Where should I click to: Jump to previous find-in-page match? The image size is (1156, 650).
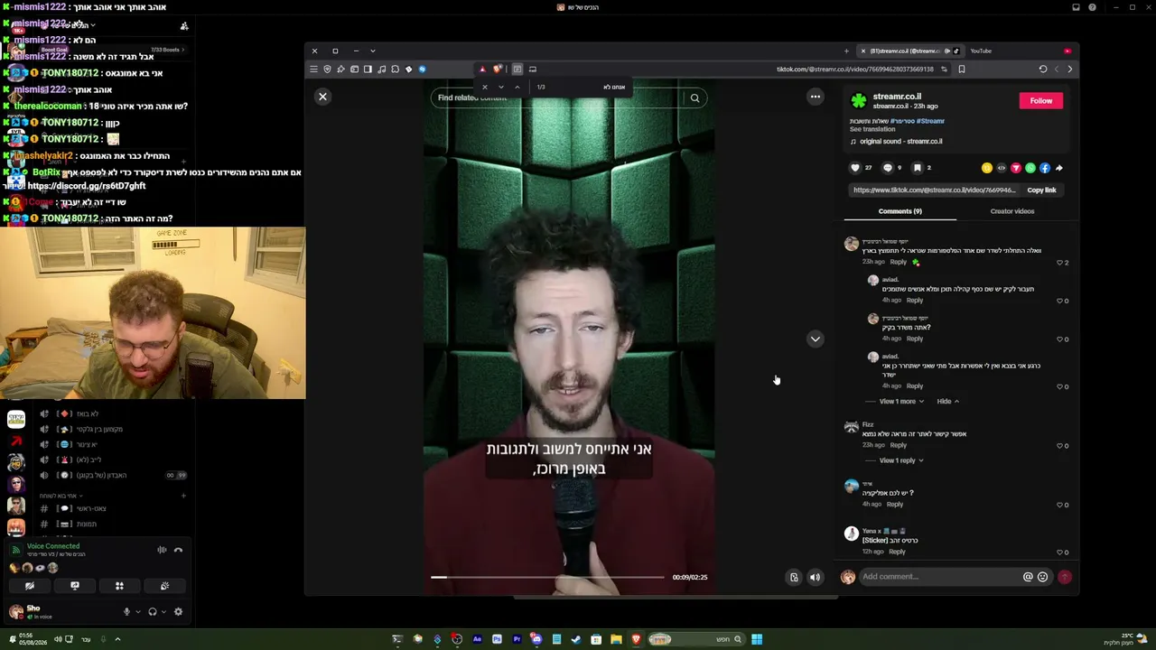click(x=517, y=88)
